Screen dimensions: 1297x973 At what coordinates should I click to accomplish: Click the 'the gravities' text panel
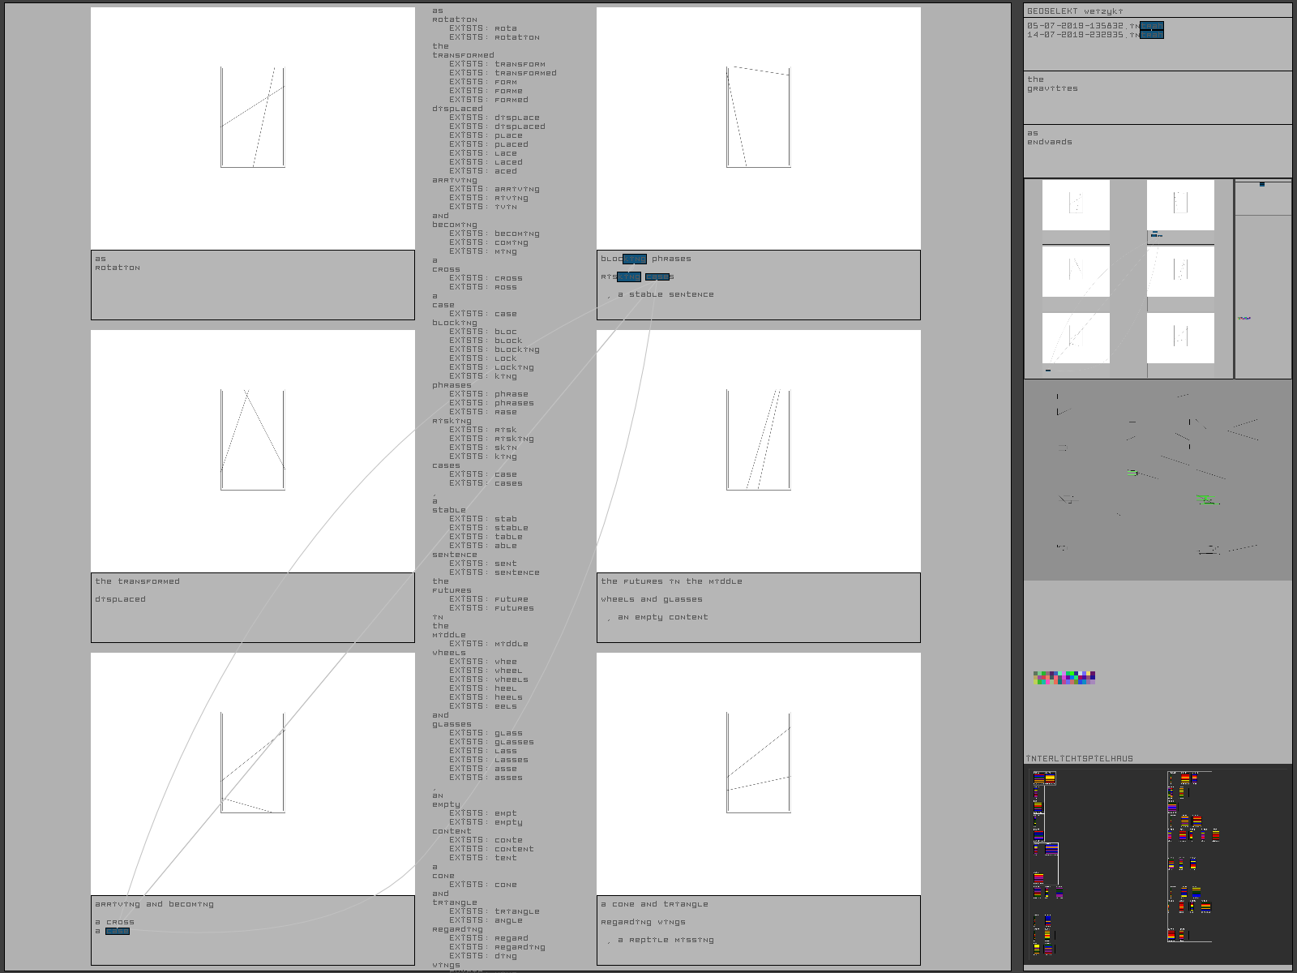1157,96
